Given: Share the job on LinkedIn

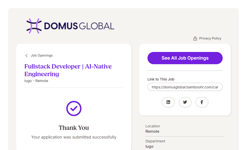Looking at the screenshot, I should coord(168,102).
